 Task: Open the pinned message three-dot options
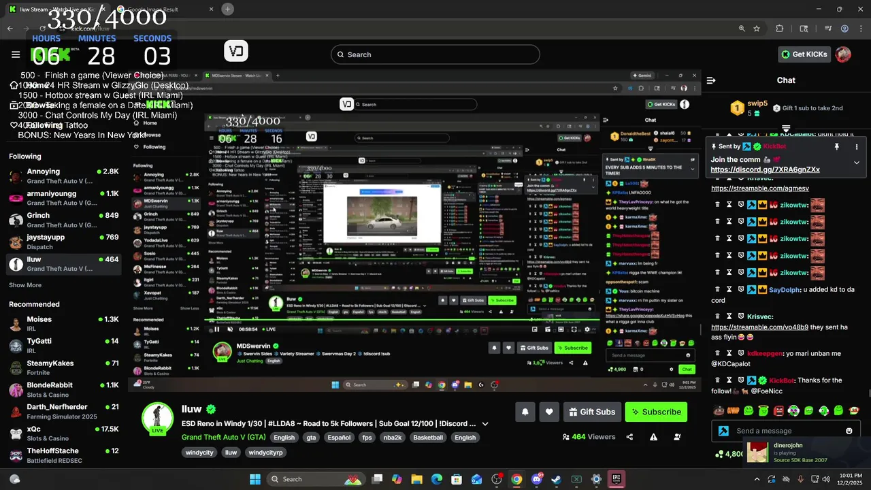(x=857, y=146)
